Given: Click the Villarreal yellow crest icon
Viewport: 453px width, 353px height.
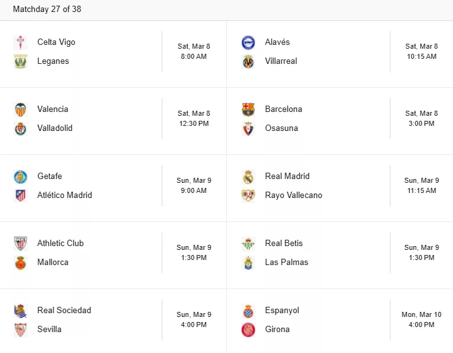Looking at the screenshot, I should [248, 61].
